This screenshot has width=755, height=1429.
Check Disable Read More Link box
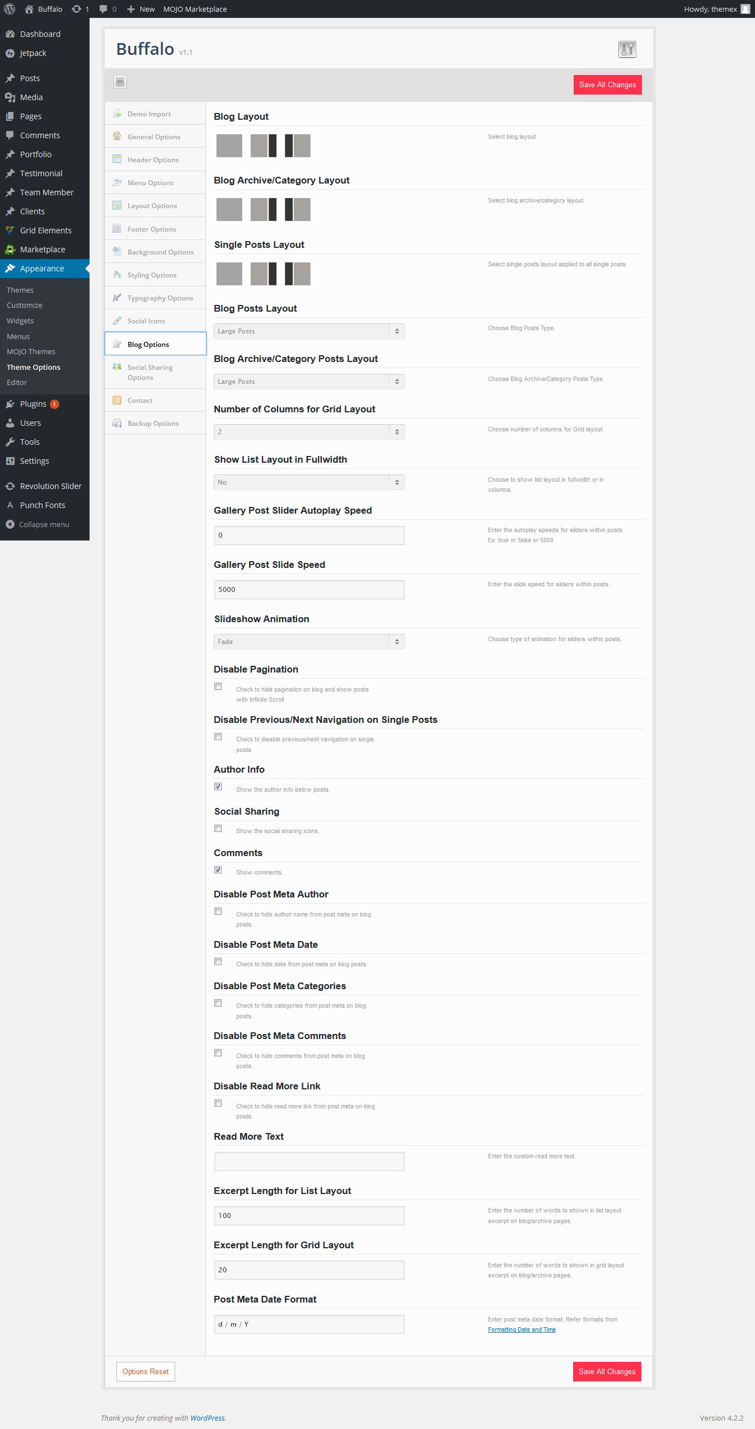218,1103
